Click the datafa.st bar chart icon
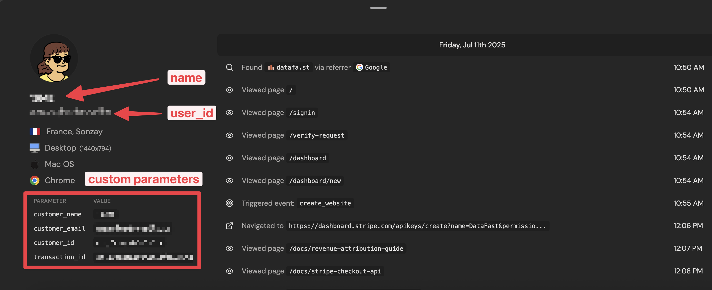 (x=271, y=67)
